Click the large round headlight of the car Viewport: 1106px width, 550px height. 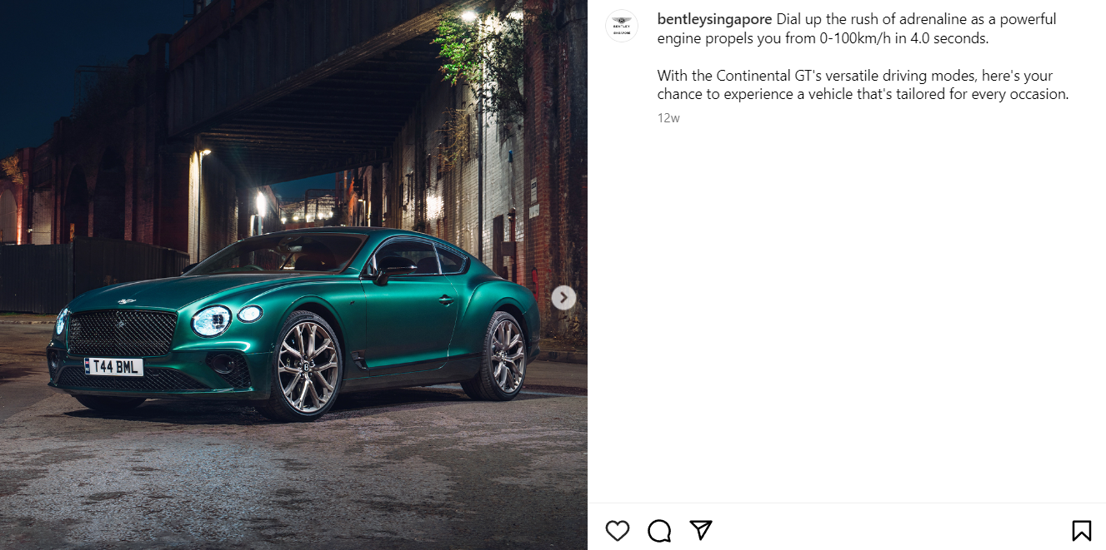(x=212, y=320)
